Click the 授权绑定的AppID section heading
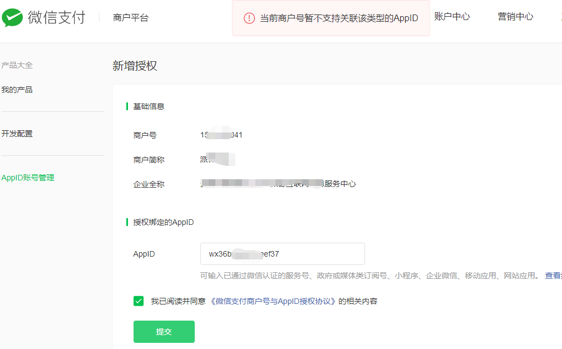 click(x=164, y=223)
